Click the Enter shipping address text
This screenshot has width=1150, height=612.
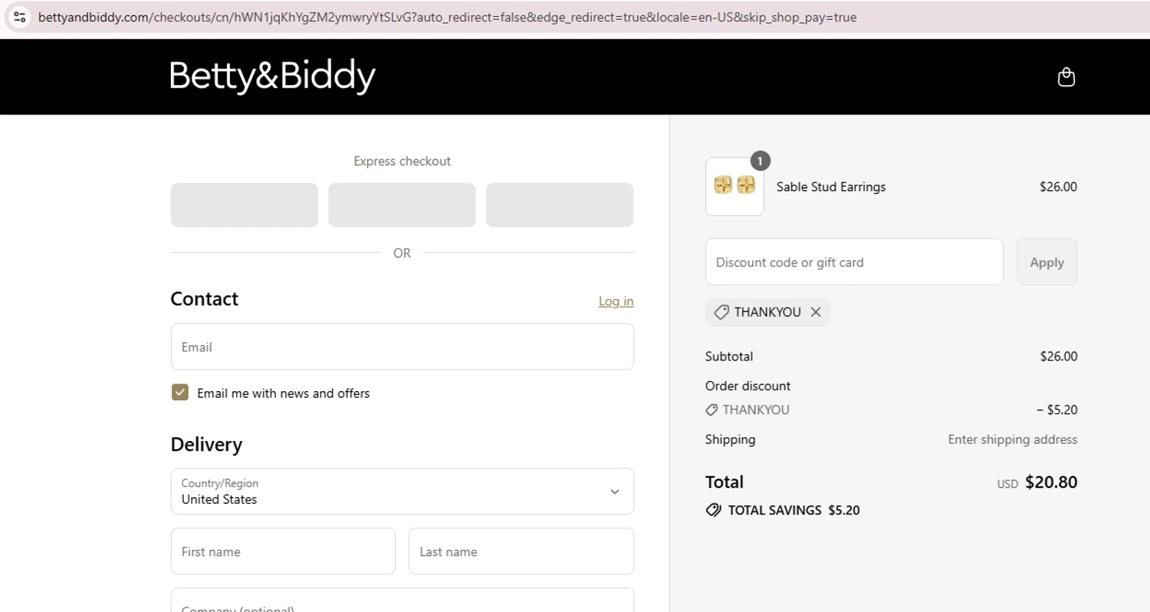click(1012, 439)
